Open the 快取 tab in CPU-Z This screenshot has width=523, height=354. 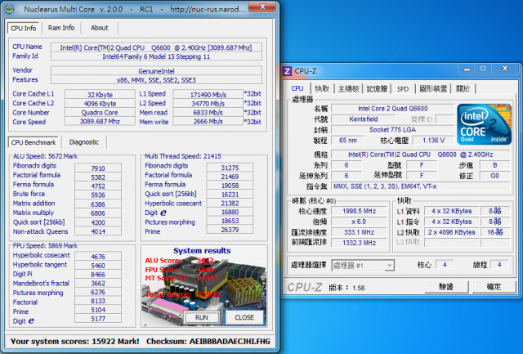pyautogui.click(x=322, y=89)
